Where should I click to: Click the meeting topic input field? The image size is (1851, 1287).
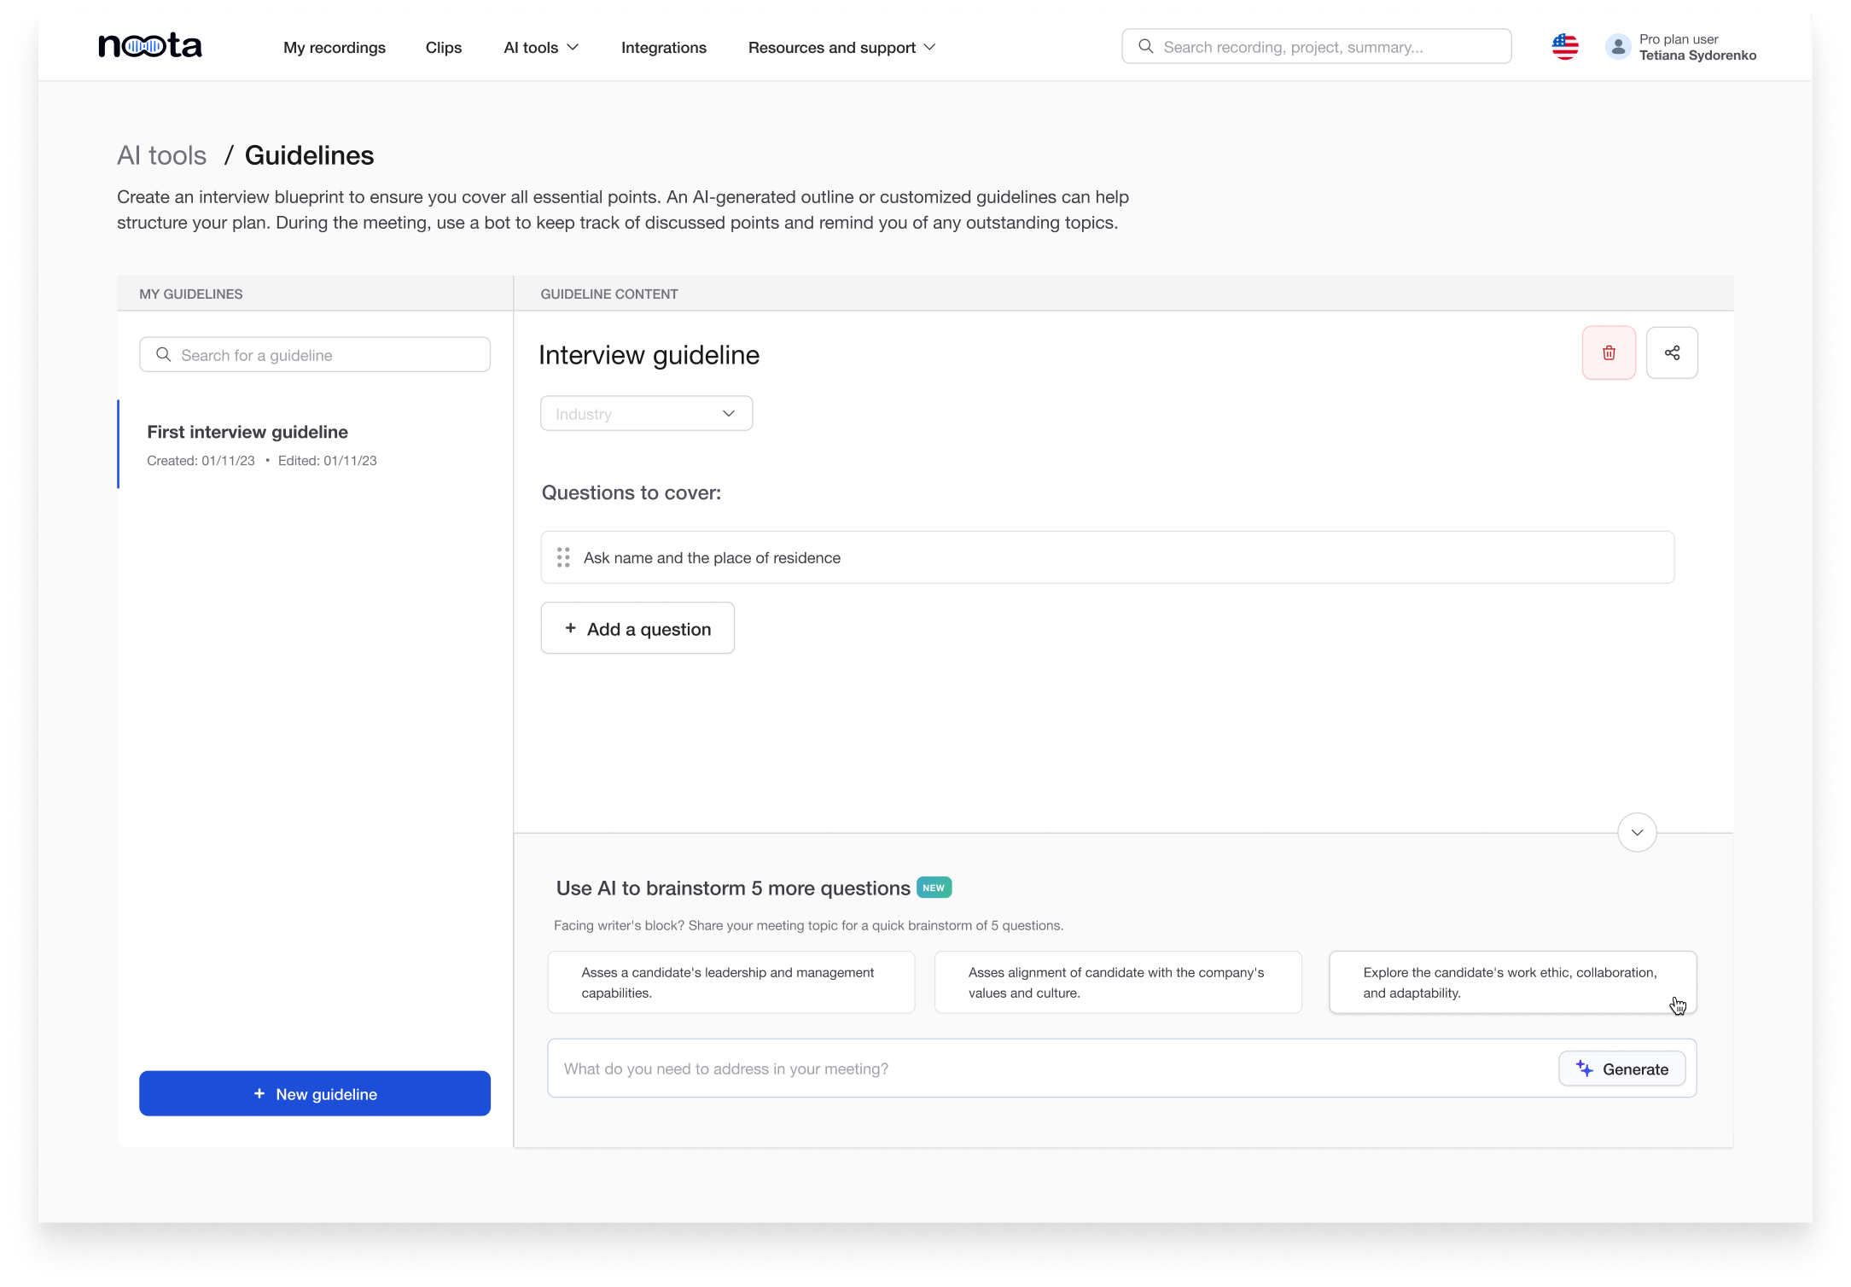click(1050, 1069)
